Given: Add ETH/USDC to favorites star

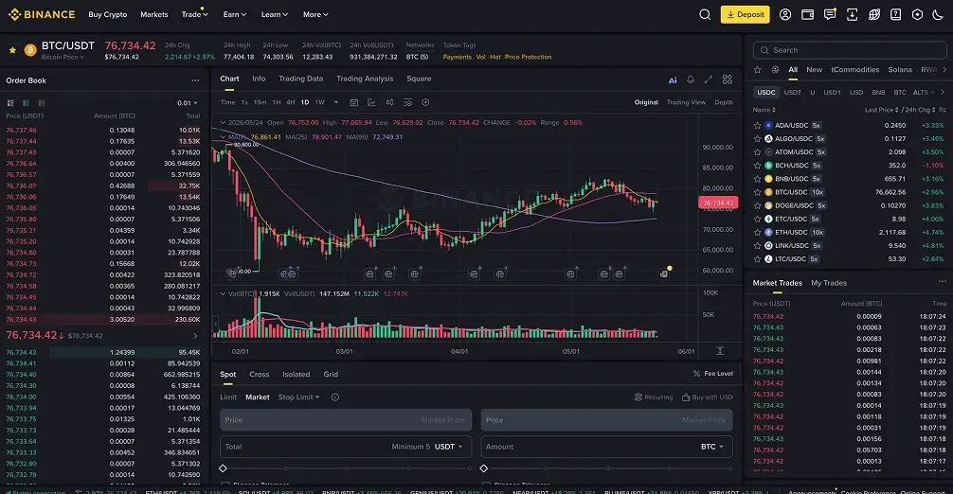Looking at the screenshot, I should coord(757,232).
